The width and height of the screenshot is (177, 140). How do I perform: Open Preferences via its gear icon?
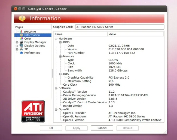click(21, 53)
